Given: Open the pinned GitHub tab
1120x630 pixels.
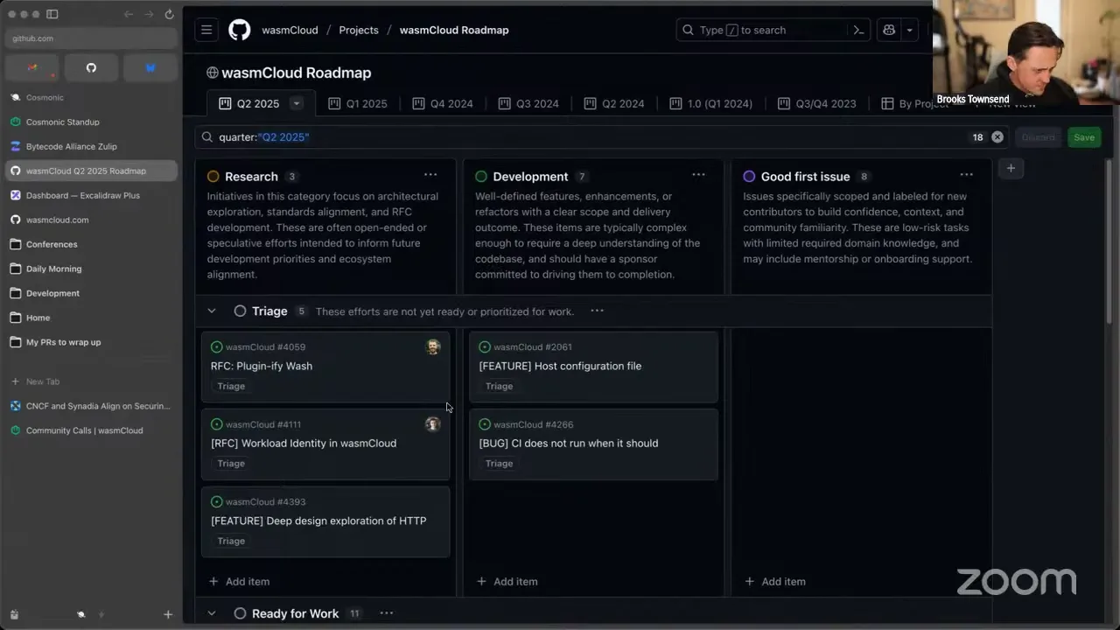Looking at the screenshot, I should (91, 67).
